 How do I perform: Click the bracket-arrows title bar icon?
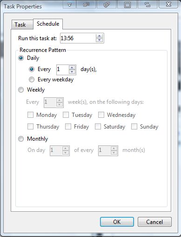click(147, 5)
